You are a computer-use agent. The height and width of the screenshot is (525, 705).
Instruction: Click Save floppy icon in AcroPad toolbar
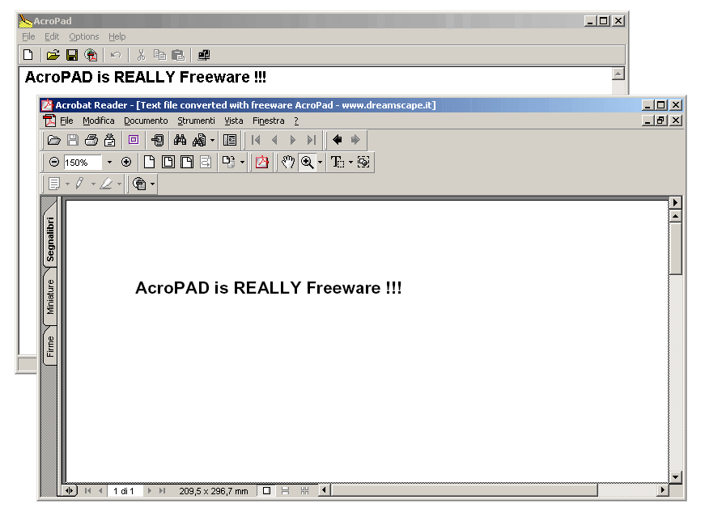(x=72, y=55)
